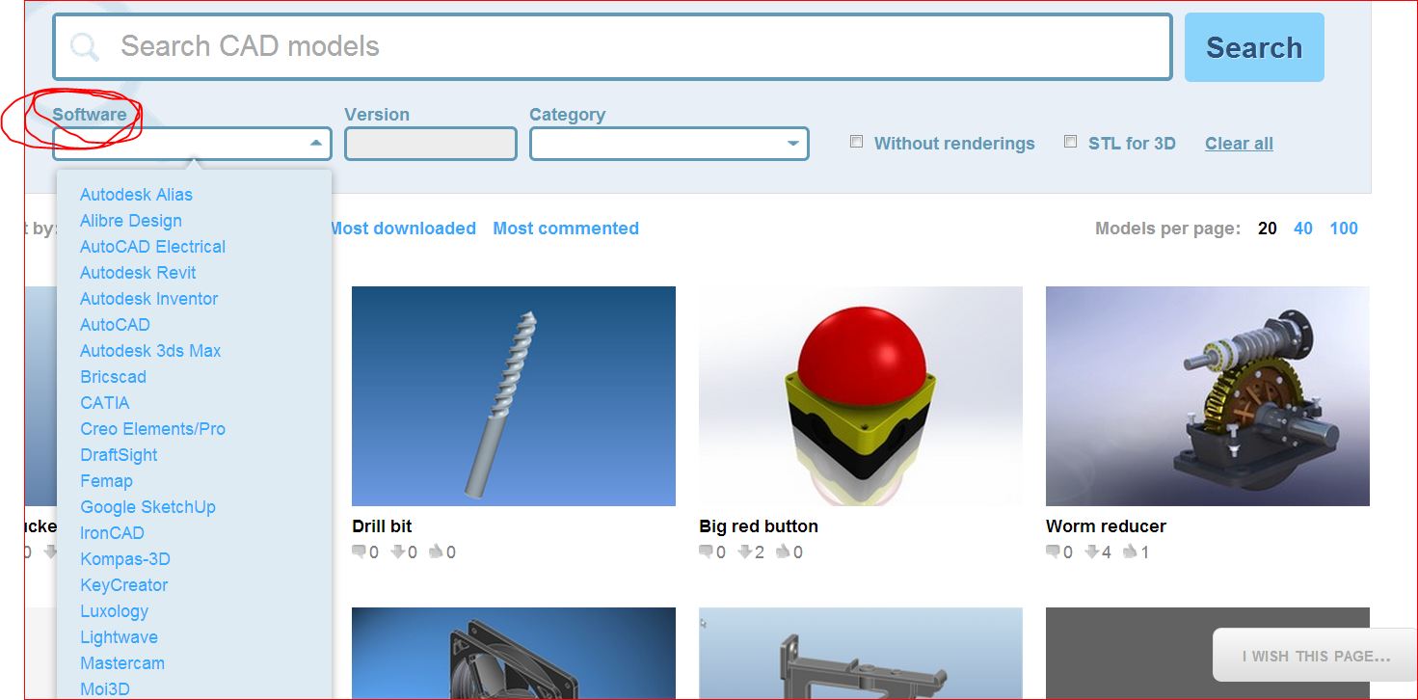Choose Femap in software list
The image size is (1418, 700).
pyautogui.click(x=106, y=480)
